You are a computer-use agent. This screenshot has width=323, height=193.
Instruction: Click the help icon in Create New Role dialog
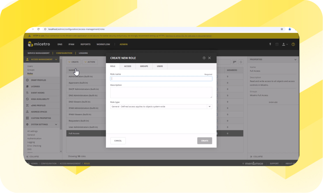[204, 58]
